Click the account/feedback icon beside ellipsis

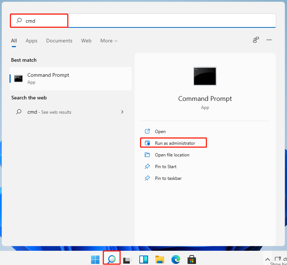[256, 40]
